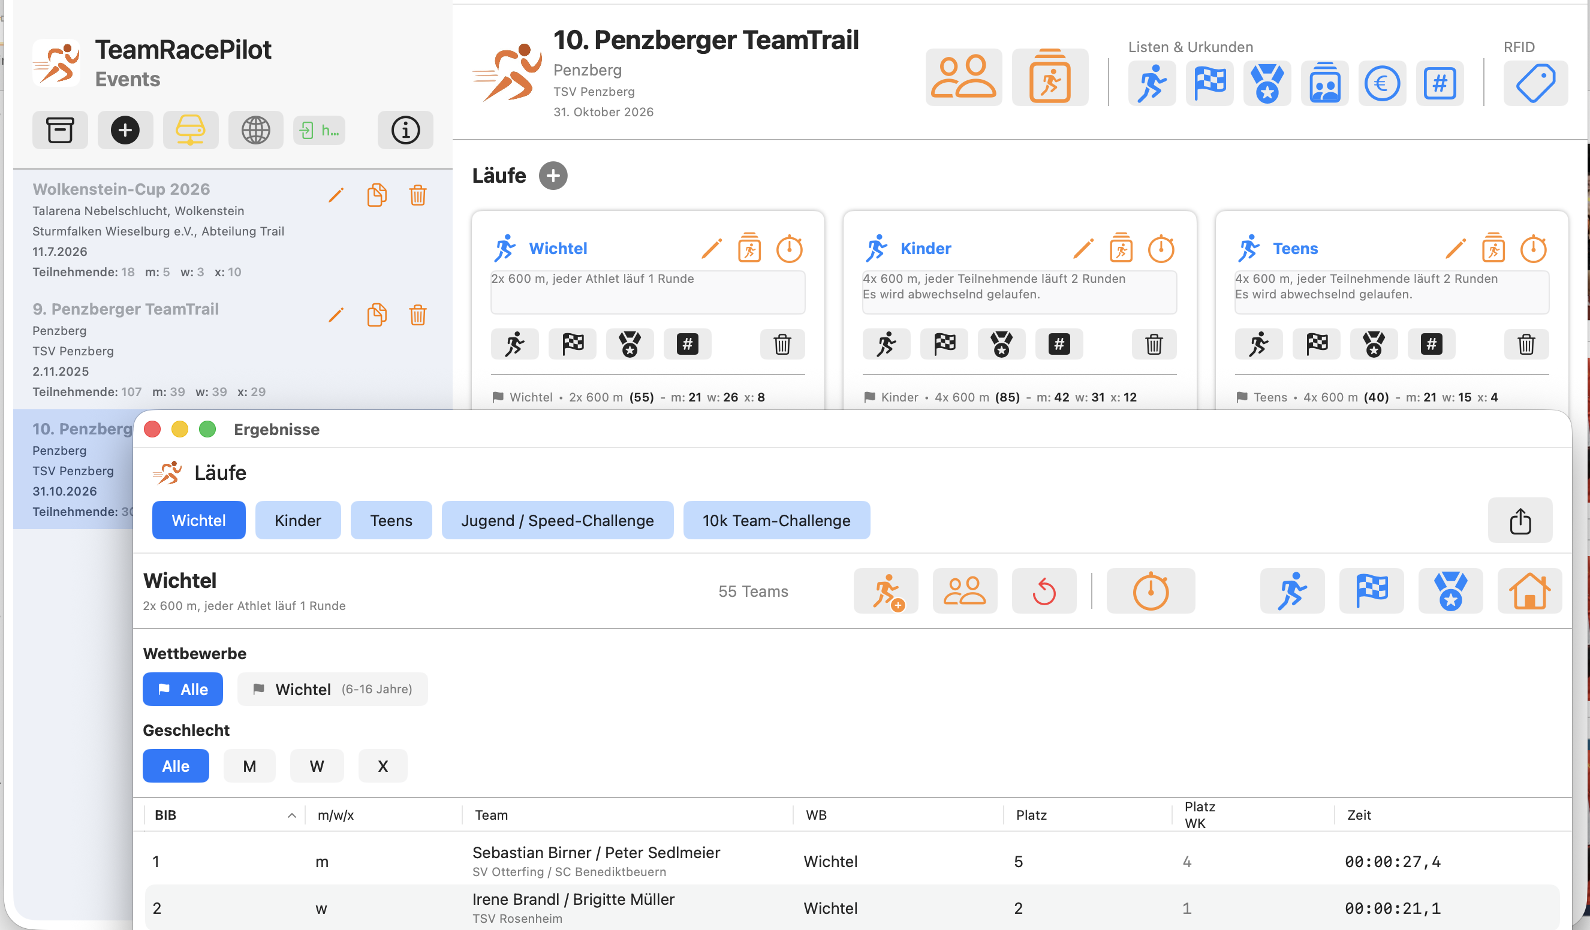Open the globe icon in the Events toolbar
Screen dimensions: 1590x930
(255, 130)
